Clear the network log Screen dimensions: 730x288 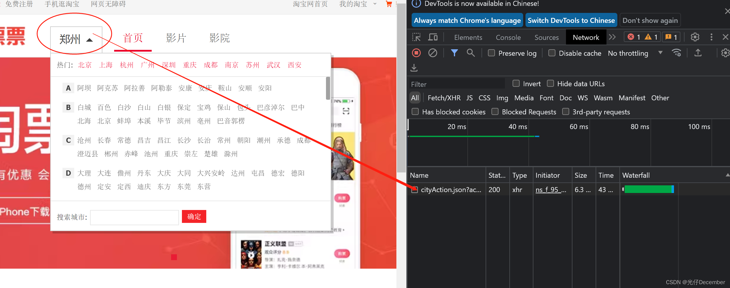click(433, 53)
